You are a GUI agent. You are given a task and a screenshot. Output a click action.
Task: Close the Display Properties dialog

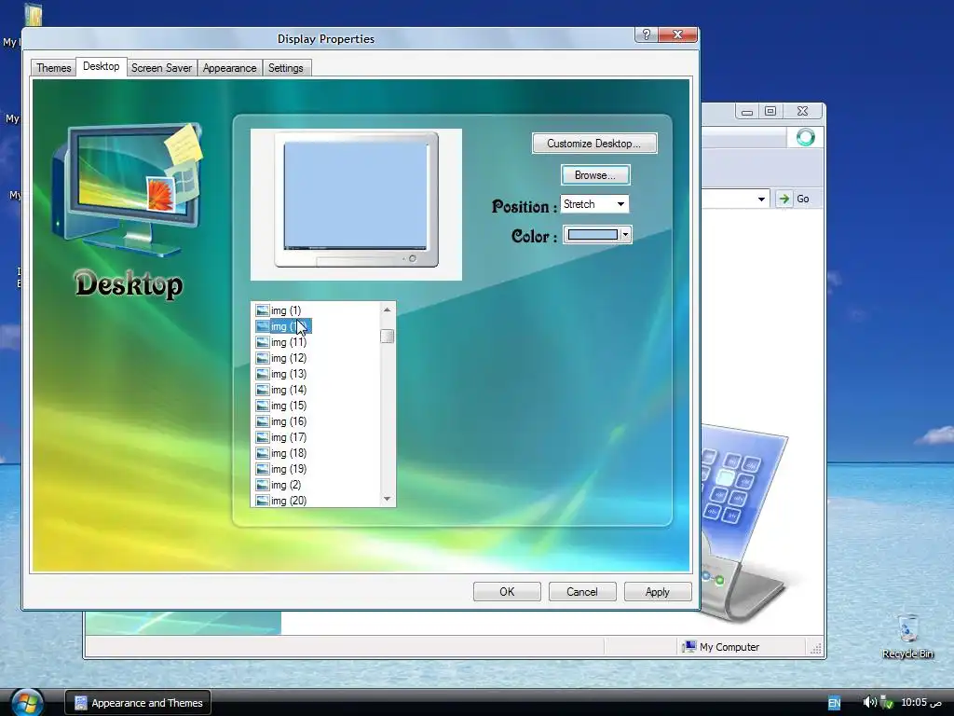coord(678,34)
